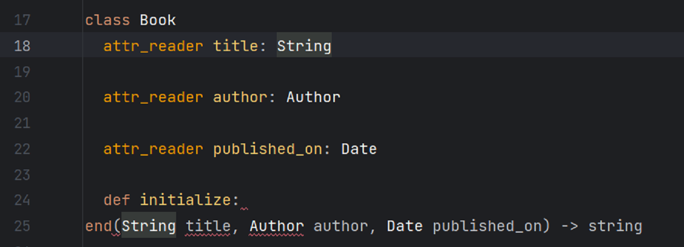Screen dimensions: 684x247
Task: Click attr_reader keyword on the author line
Action: tap(153, 97)
